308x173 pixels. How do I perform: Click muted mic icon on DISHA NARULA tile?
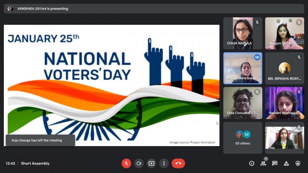[x=257, y=22]
